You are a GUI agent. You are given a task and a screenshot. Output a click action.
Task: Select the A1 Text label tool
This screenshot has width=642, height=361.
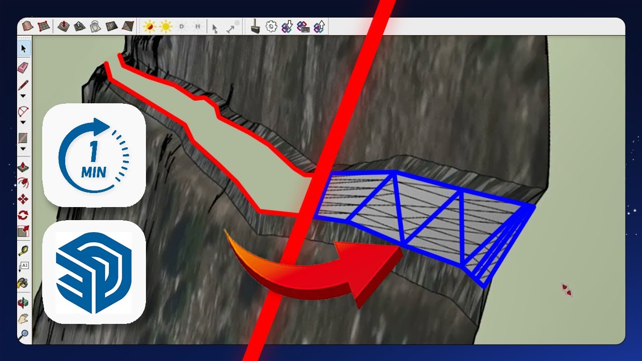[x=24, y=266]
